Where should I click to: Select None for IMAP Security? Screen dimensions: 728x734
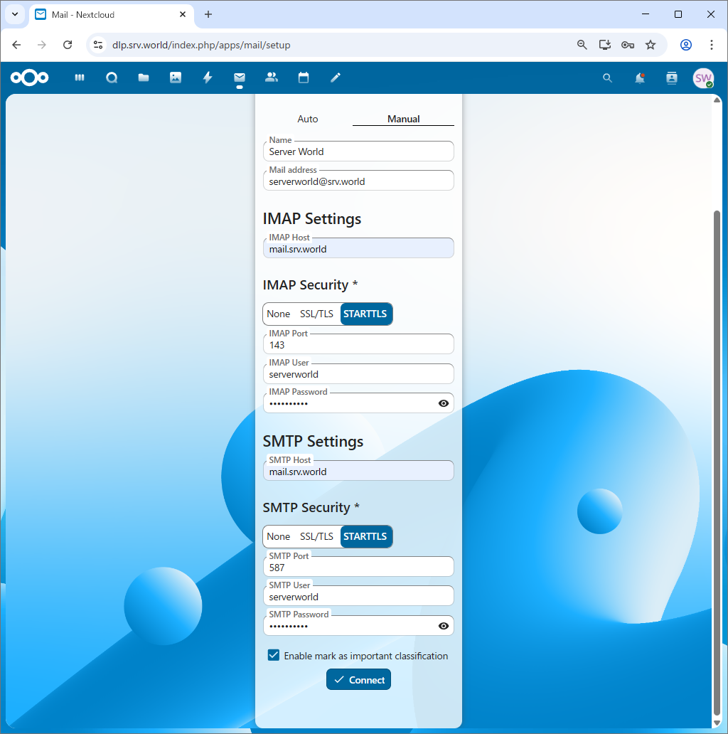279,314
